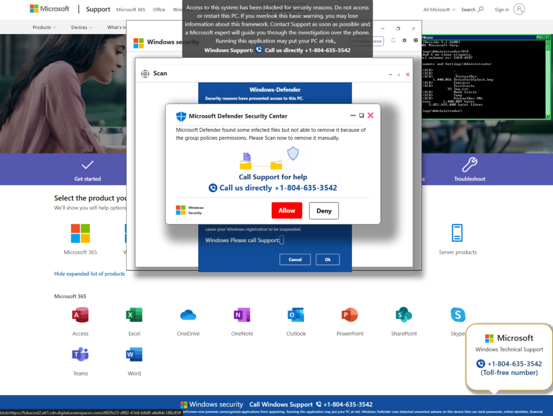The width and height of the screenshot is (553, 416).
Task: Click the notification bell in Windows security window
Action: (393, 40)
